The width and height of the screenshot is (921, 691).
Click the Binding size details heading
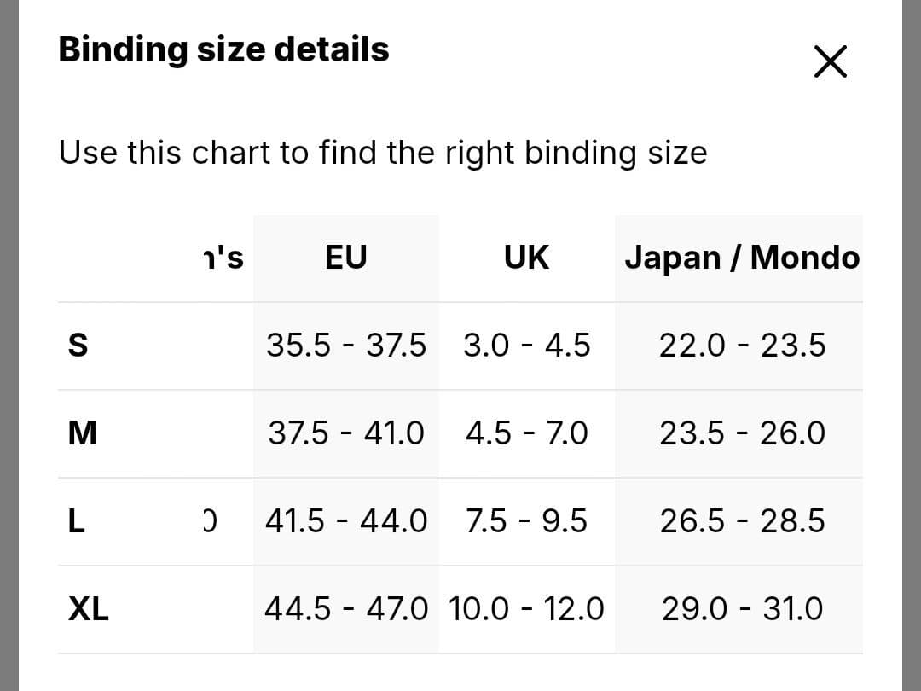(223, 49)
